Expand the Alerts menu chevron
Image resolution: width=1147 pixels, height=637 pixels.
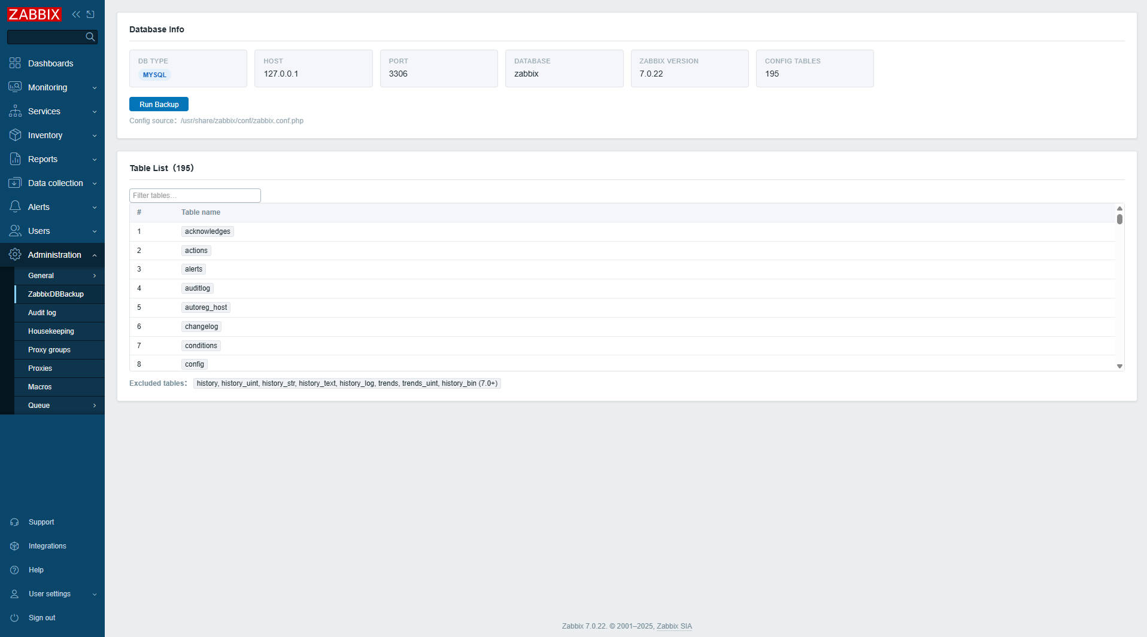point(95,208)
